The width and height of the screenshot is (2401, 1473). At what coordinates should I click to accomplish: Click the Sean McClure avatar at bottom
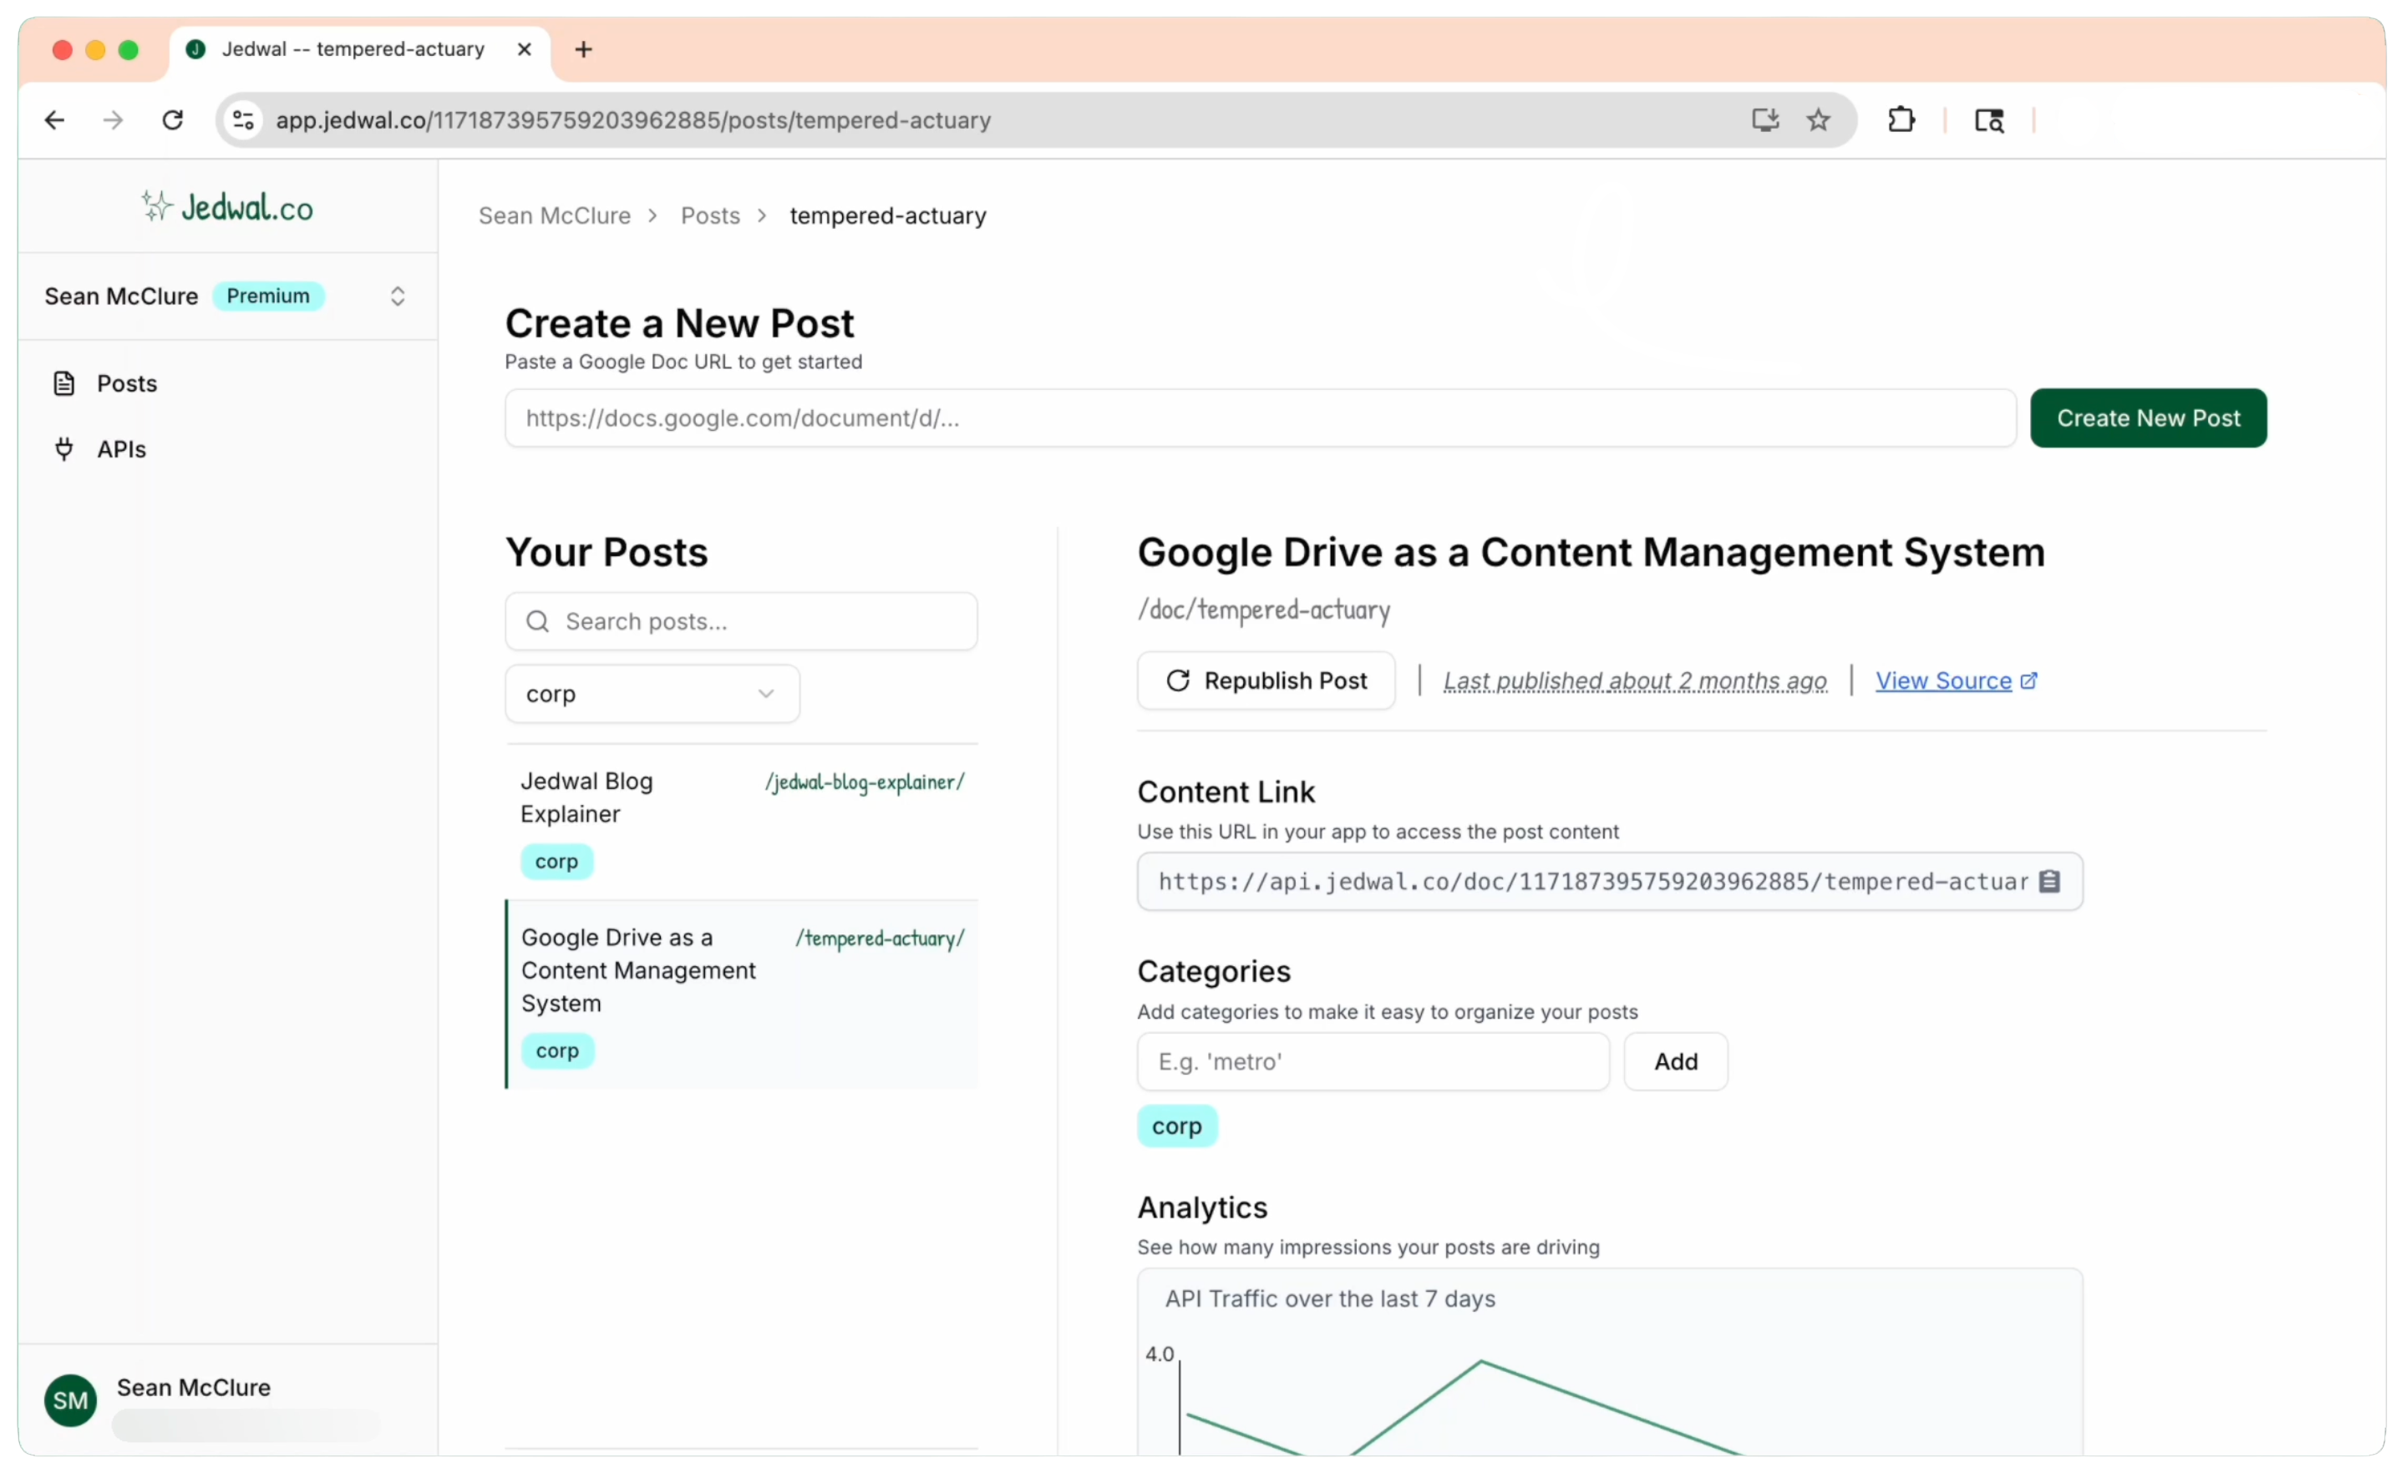[69, 1400]
